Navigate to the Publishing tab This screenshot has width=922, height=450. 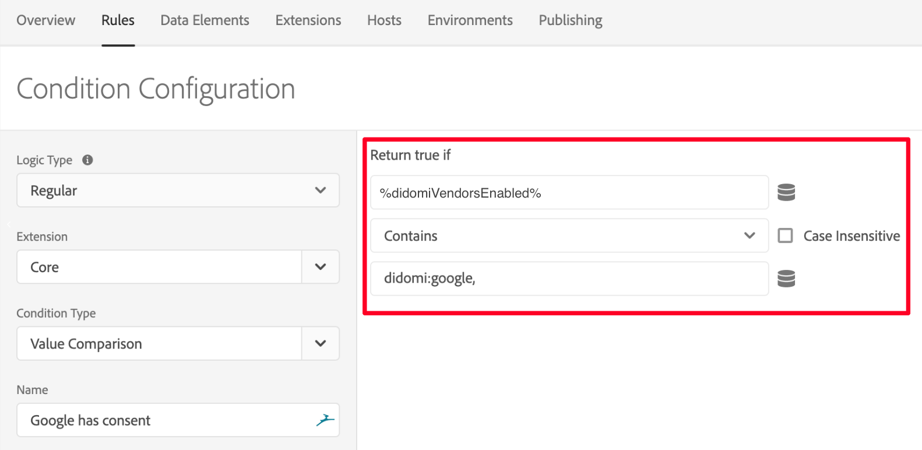[570, 20]
